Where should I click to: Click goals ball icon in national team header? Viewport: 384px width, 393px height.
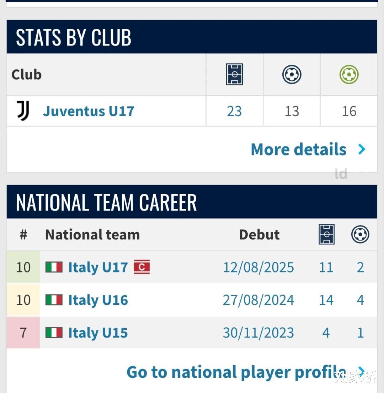coord(360,234)
